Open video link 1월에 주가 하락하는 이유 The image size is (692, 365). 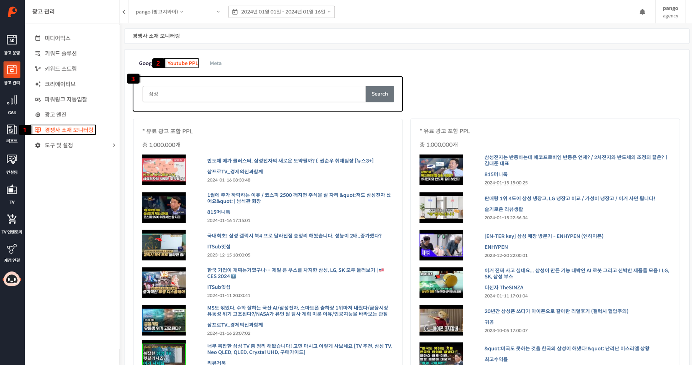coord(299,198)
